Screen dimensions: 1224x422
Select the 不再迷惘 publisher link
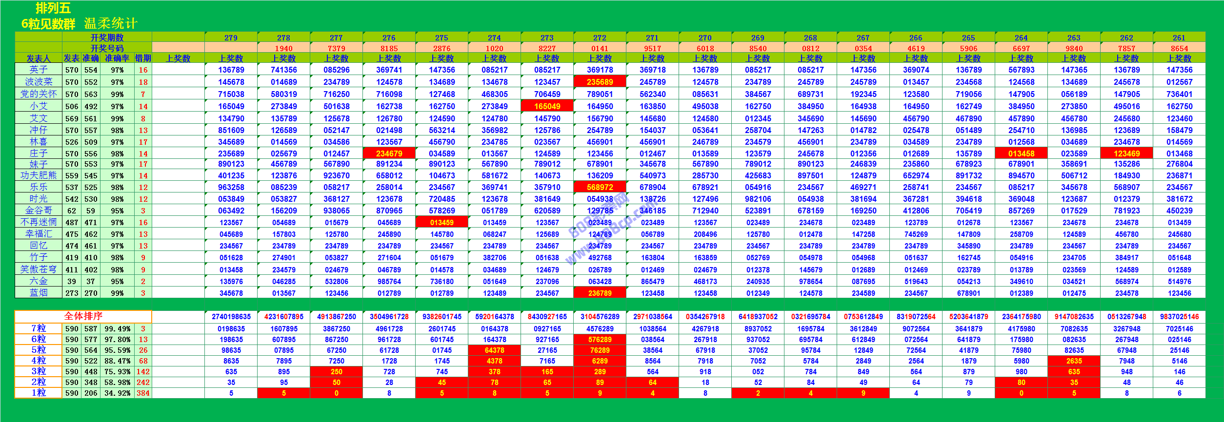coord(39,222)
